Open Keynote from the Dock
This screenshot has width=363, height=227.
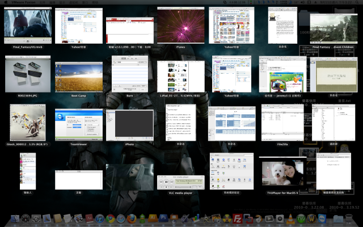(174, 218)
